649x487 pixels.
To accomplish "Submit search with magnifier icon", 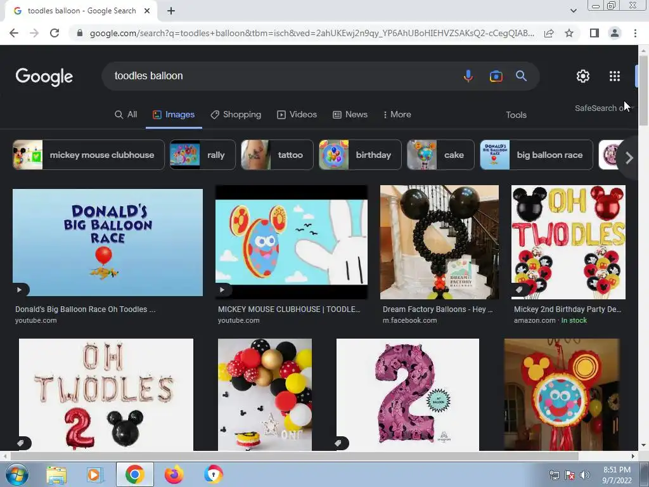I will click(521, 76).
